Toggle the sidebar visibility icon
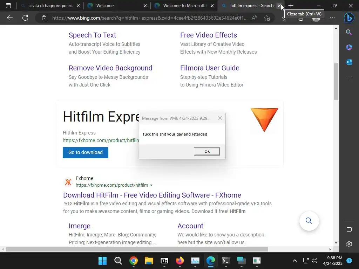The image size is (359, 269). pos(349,229)
